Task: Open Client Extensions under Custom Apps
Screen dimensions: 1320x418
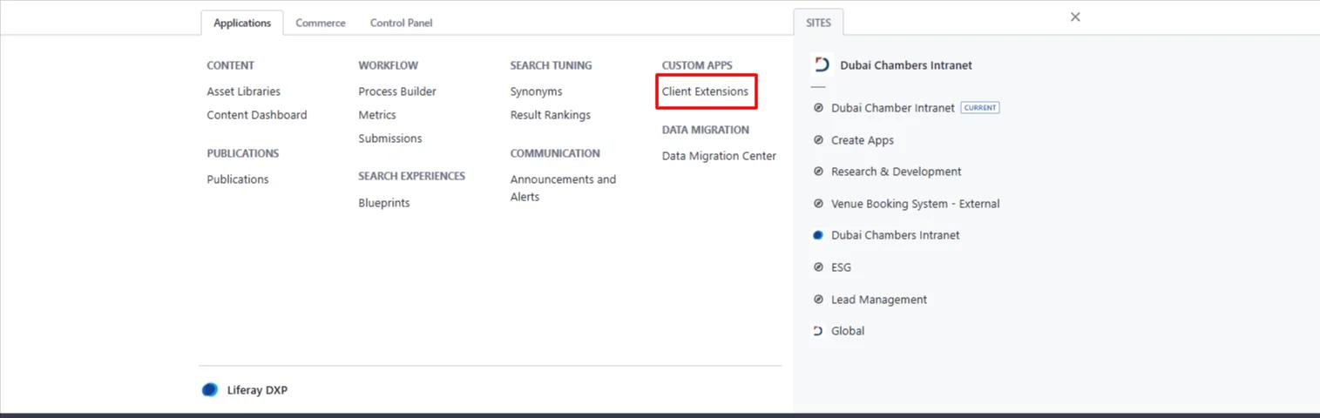Action: [x=705, y=91]
